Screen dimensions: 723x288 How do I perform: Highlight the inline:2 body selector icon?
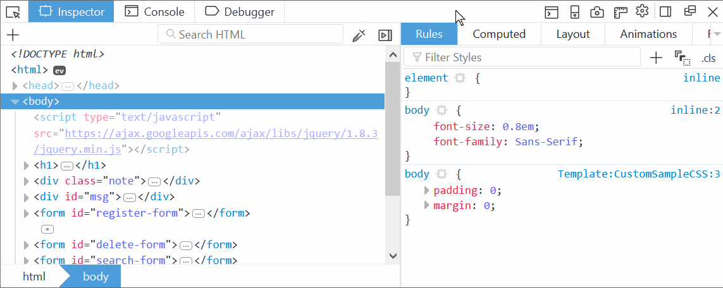442,111
